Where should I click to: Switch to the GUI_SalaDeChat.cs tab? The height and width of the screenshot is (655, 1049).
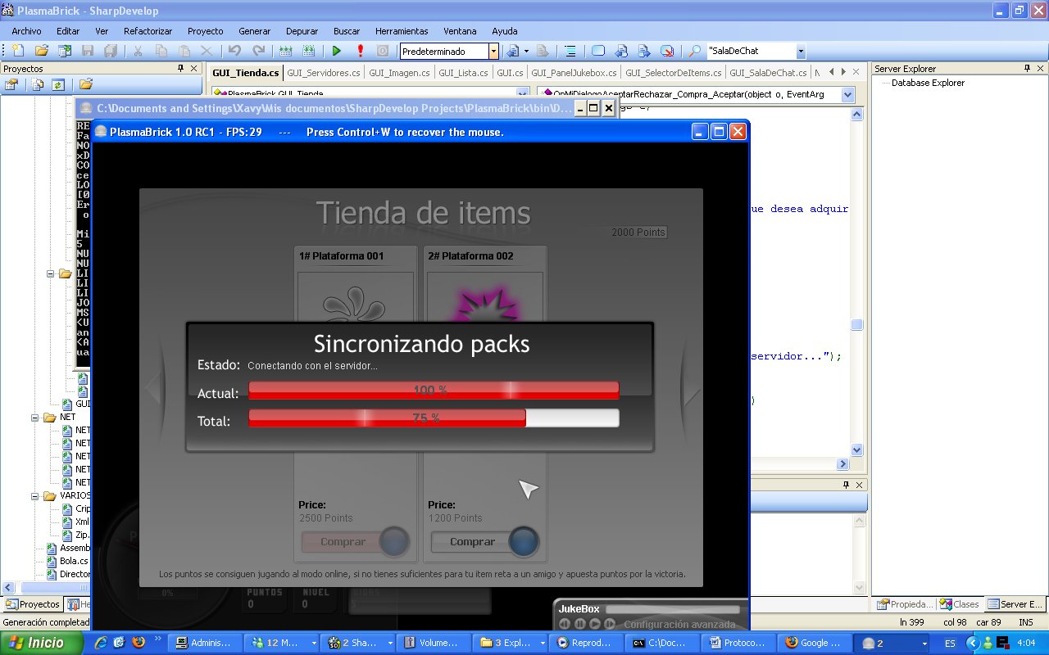768,73
